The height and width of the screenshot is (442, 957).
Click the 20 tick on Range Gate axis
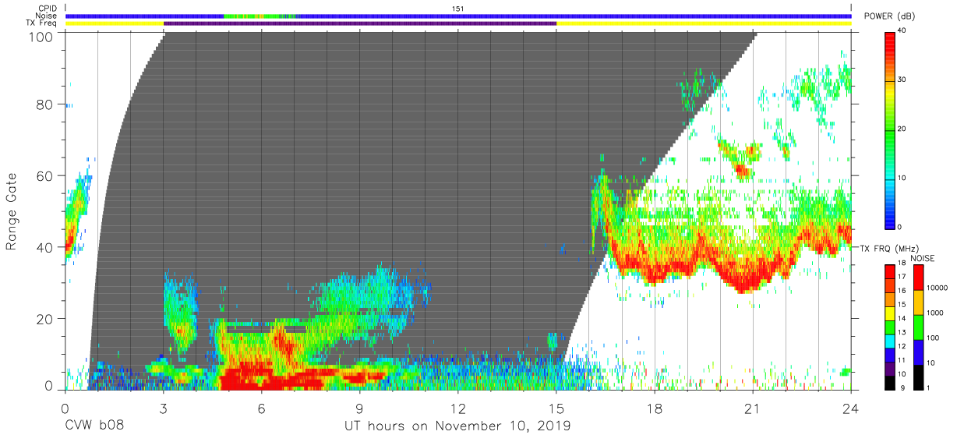click(44, 319)
